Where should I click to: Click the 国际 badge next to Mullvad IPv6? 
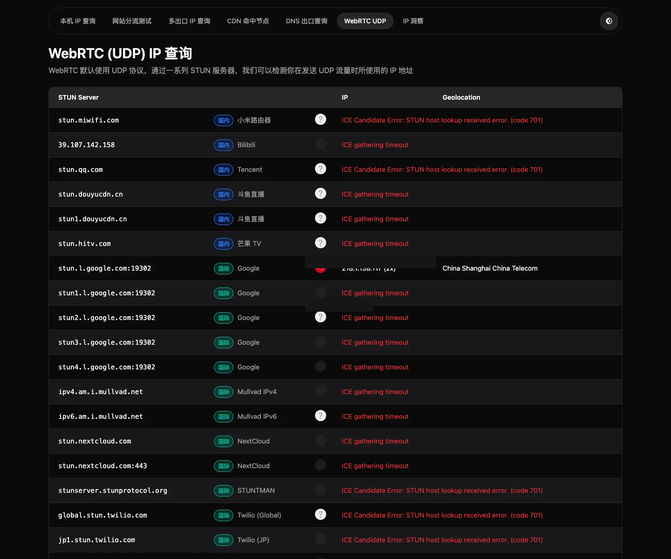click(224, 416)
